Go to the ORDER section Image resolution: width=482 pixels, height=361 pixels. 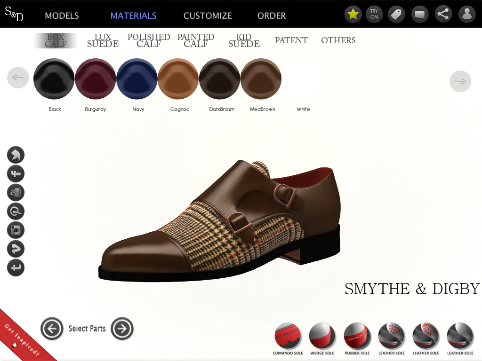272,16
